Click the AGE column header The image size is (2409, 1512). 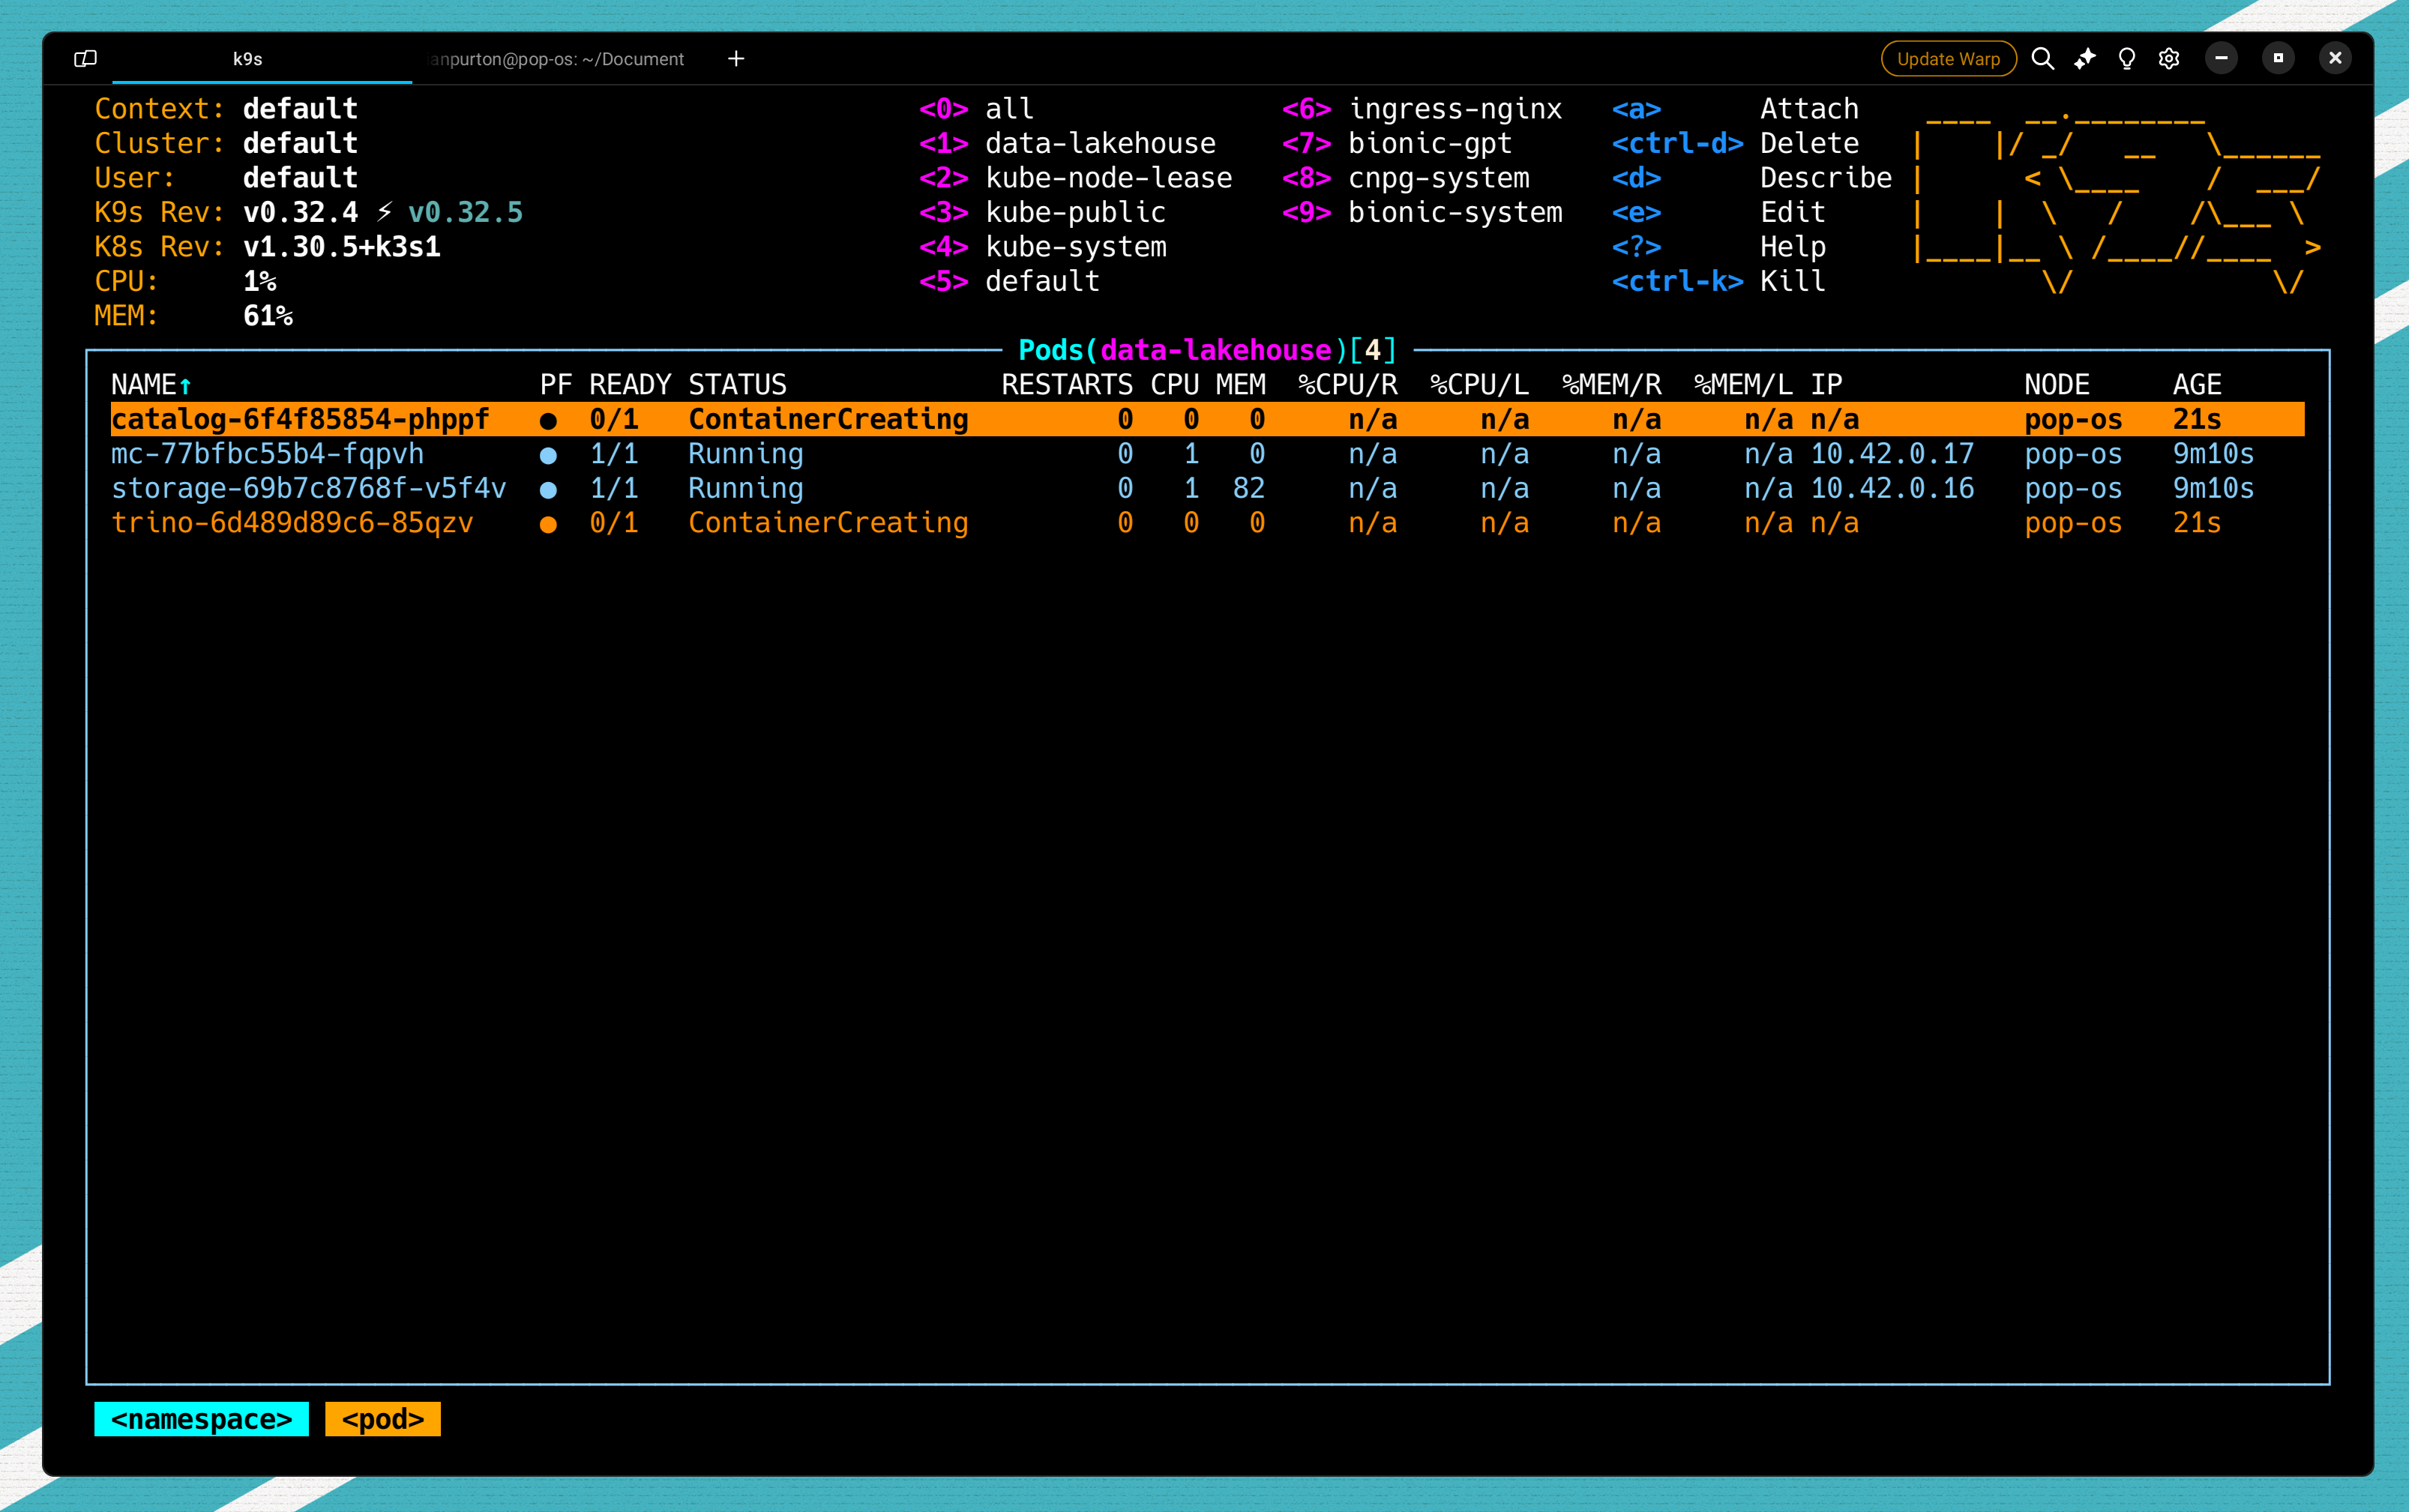pos(2196,385)
